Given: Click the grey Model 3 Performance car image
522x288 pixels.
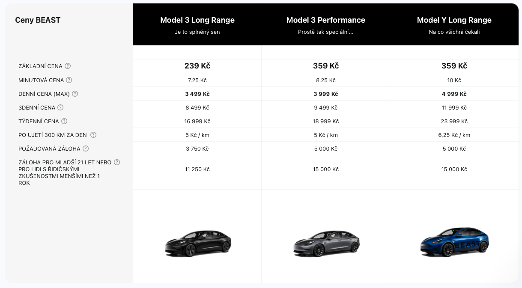Looking at the screenshot, I should (x=326, y=243).
